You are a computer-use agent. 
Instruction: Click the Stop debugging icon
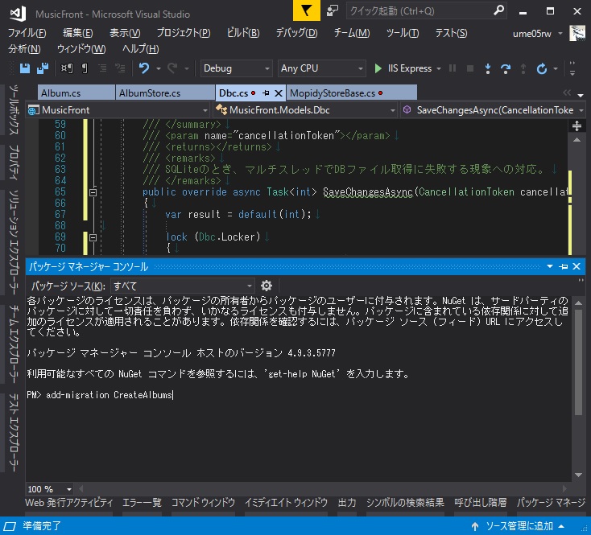tap(470, 68)
